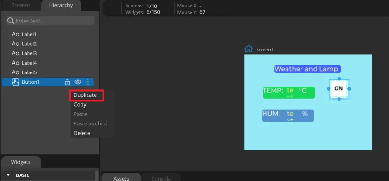Select Duplicate from the context menu

click(85, 95)
